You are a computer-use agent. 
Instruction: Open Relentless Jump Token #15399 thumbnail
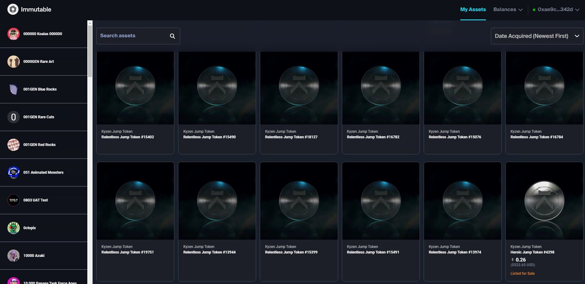point(299,201)
